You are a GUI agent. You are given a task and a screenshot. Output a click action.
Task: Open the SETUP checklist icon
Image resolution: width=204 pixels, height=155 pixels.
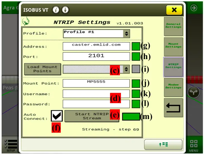(11, 146)
